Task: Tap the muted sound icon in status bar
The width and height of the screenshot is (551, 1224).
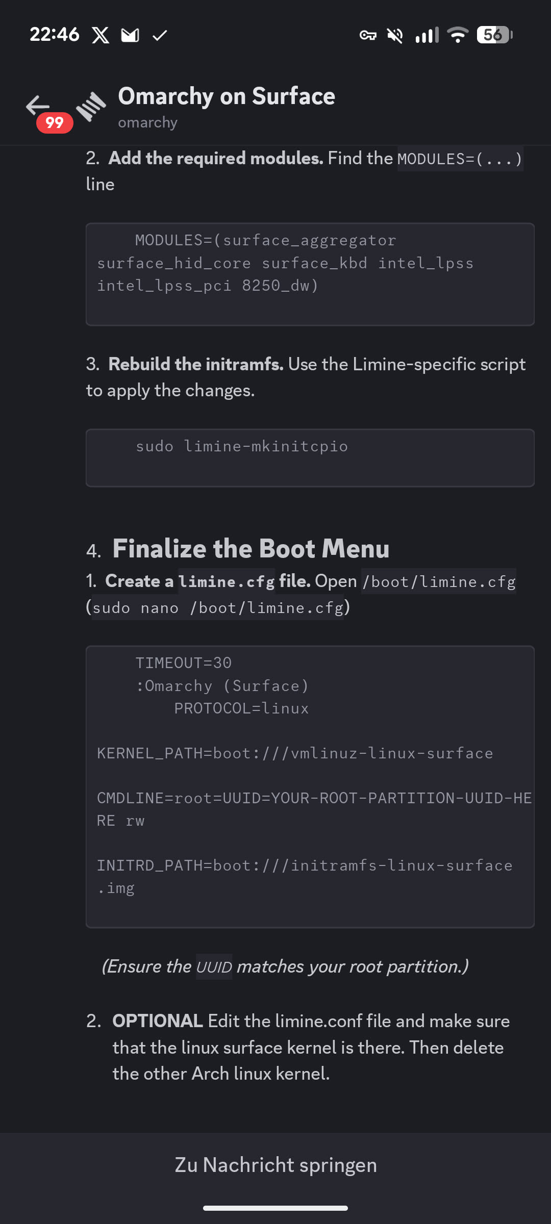Action: click(395, 35)
